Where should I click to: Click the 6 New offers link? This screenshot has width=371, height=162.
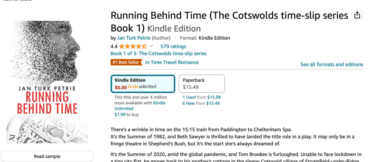[188, 103]
